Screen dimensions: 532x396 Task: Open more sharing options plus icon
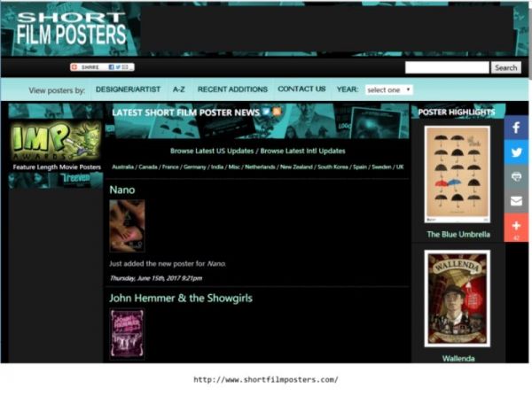point(516,227)
